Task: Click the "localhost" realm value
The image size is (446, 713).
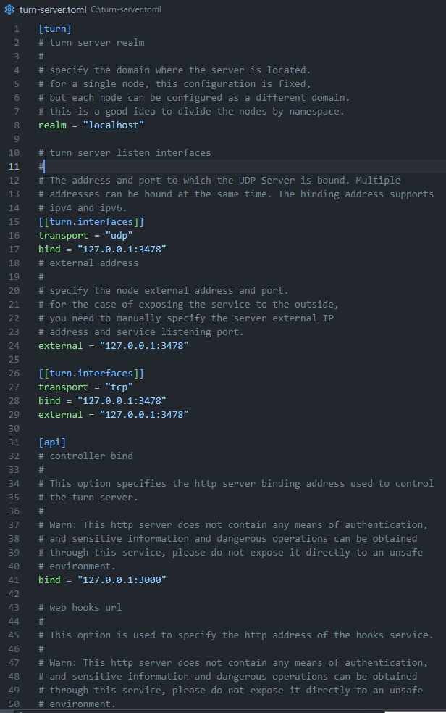Action: (114, 125)
